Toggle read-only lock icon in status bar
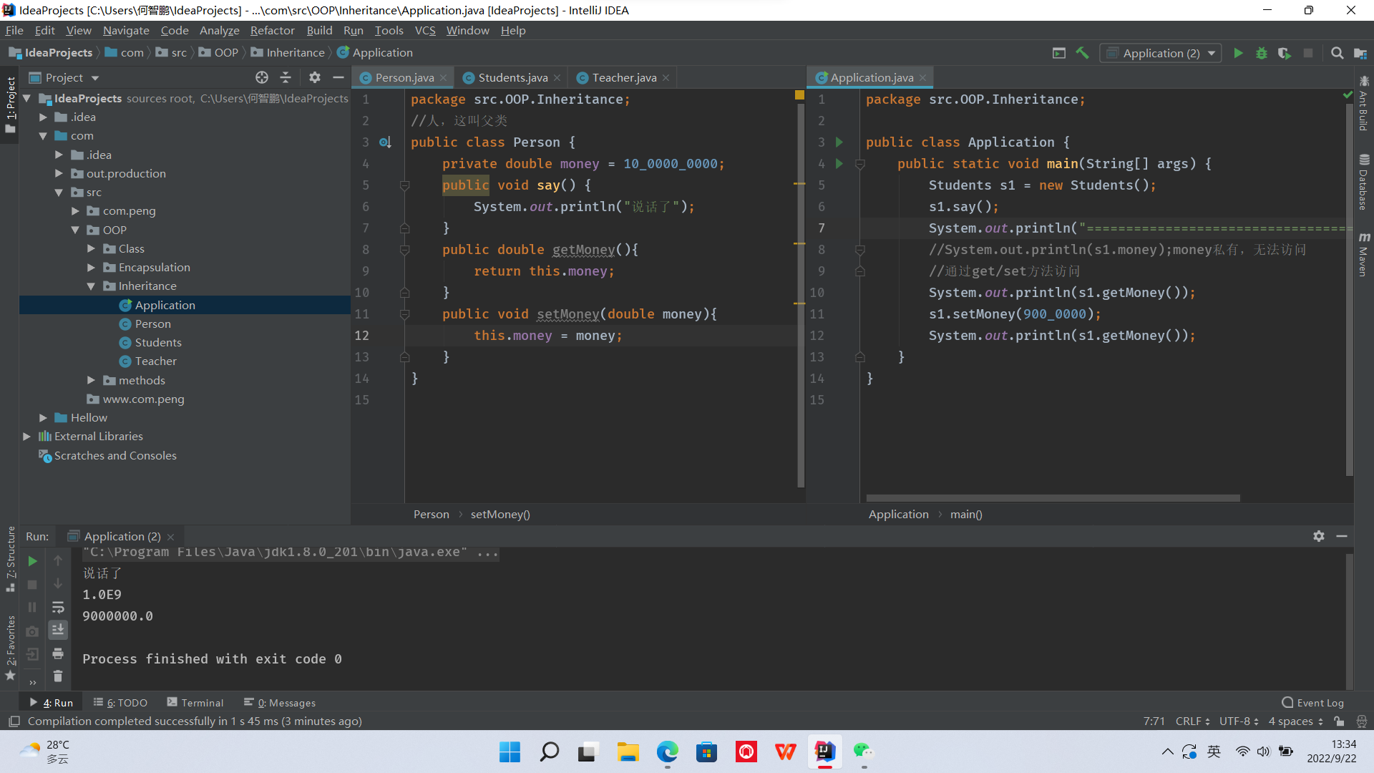This screenshot has height=773, width=1374. (1339, 721)
